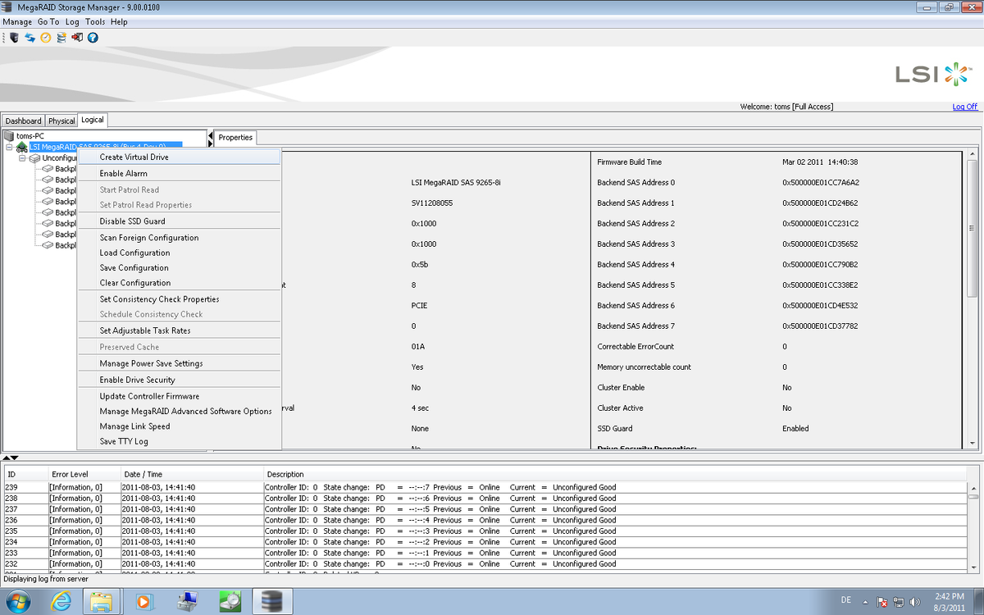The width and height of the screenshot is (984, 615).
Task: Click the Log Off link
Action: click(965, 106)
